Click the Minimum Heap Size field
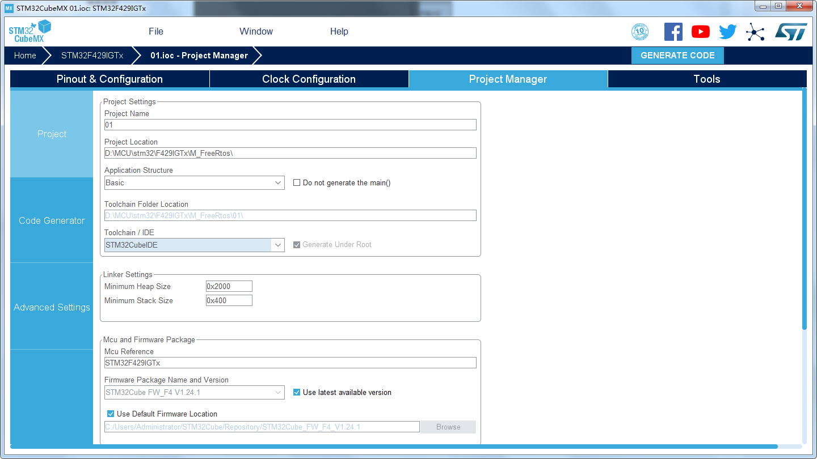Viewport: 817px width, 459px height. 229,286
